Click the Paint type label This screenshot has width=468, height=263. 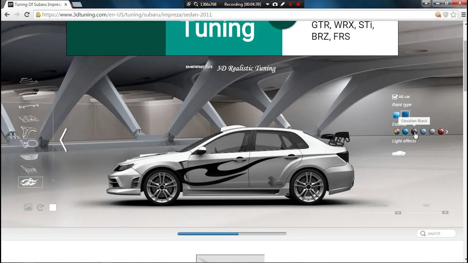pyautogui.click(x=401, y=104)
